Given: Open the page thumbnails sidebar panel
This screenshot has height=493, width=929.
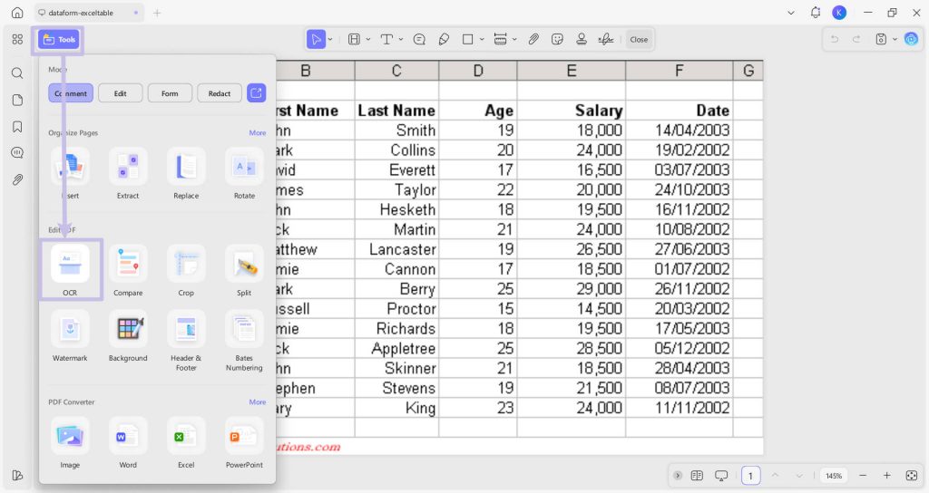Looking at the screenshot, I should pyautogui.click(x=17, y=100).
